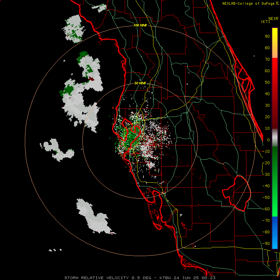The height and width of the screenshot is (280, 280).
Task: Click the -50 value on velocity scale
Action: (266, 198)
